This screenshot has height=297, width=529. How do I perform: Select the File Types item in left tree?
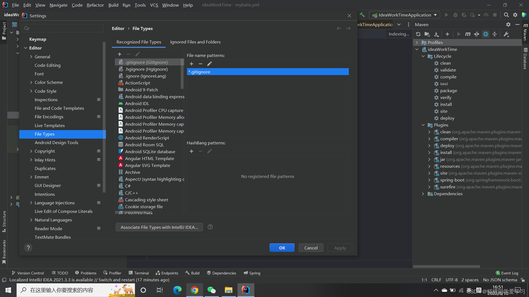pyautogui.click(x=44, y=134)
